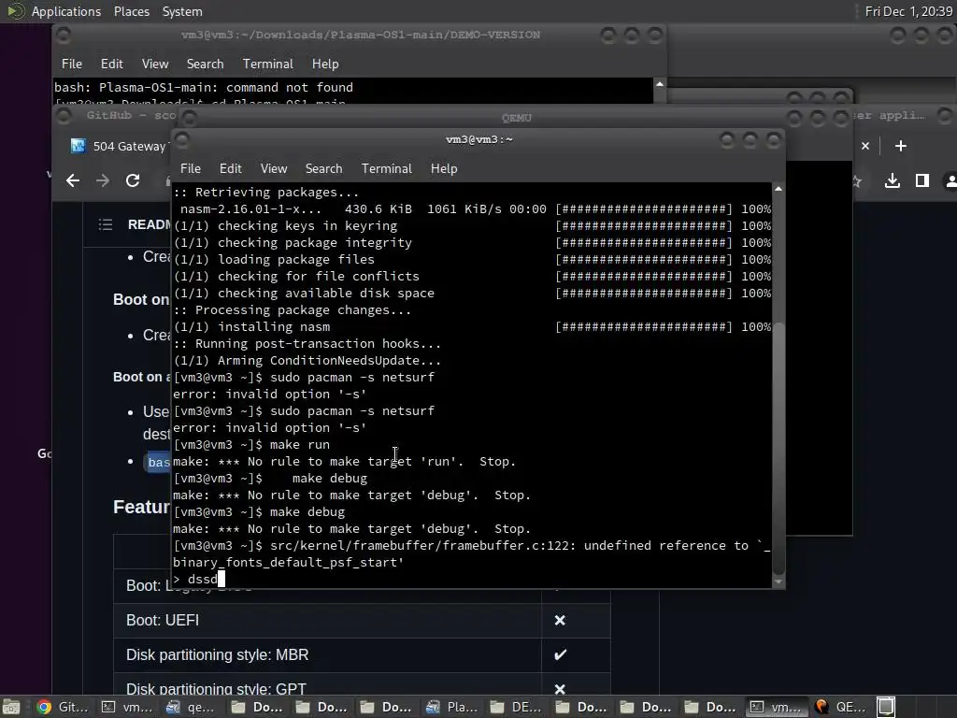This screenshot has width=957, height=718.
Task: Click scroll-up arrow of the vm3@vm3:~ terminal
Action: (778, 189)
